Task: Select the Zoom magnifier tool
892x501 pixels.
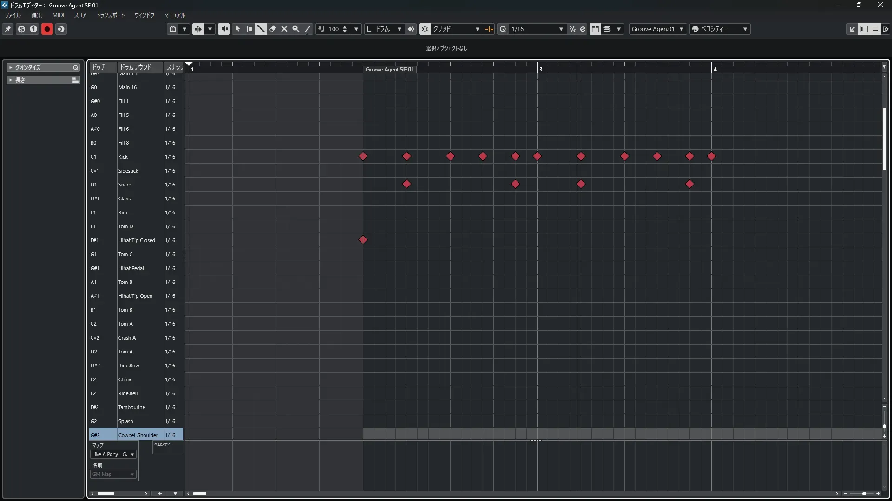Action: (295, 29)
